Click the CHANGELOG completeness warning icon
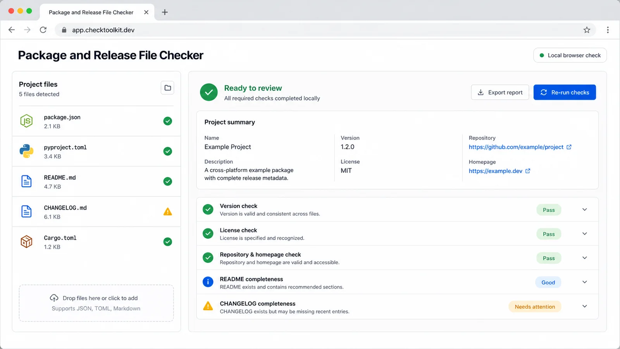The width and height of the screenshot is (620, 349). (208, 306)
